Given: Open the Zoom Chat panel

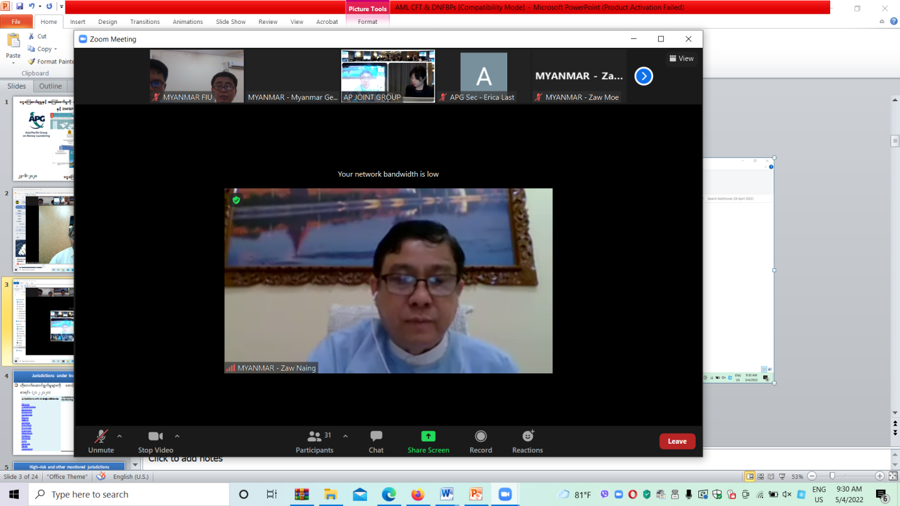Looking at the screenshot, I should 376,441.
